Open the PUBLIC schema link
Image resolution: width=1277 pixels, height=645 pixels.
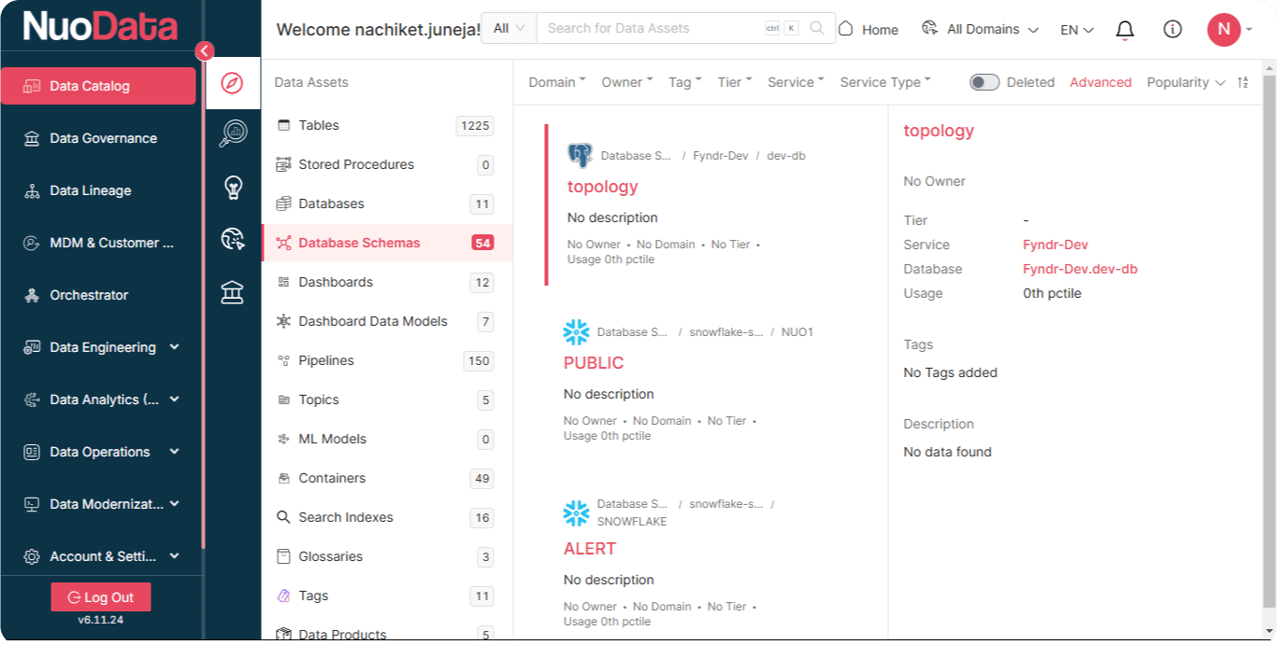point(594,362)
